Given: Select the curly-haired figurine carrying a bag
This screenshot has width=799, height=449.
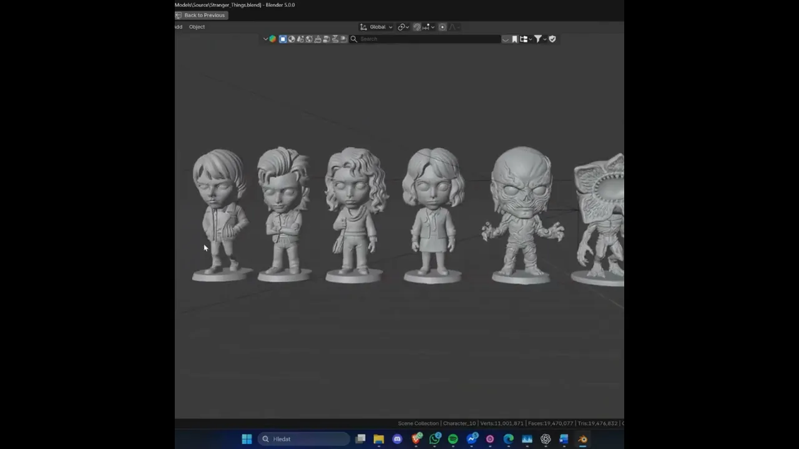Looking at the screenshot, I should tap(355, 215).
